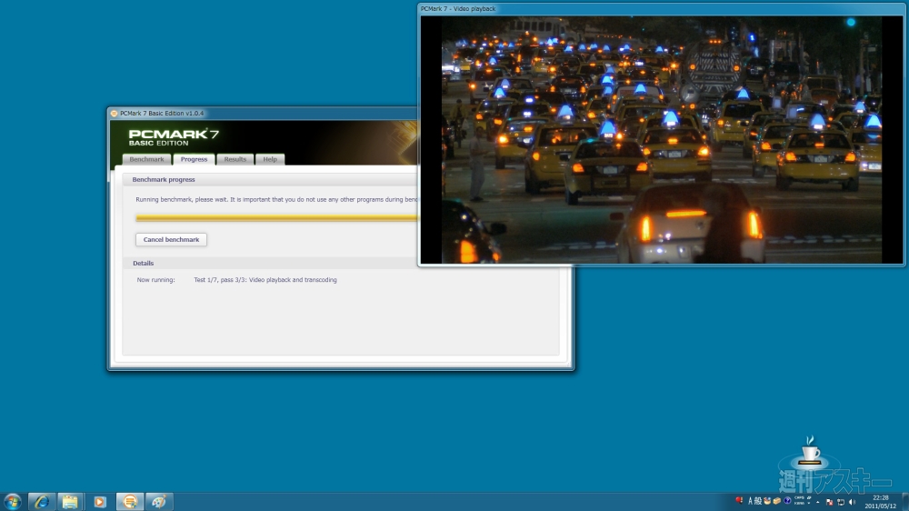
Task: Switch to the Benchmark tab
Action: (146, 159)
